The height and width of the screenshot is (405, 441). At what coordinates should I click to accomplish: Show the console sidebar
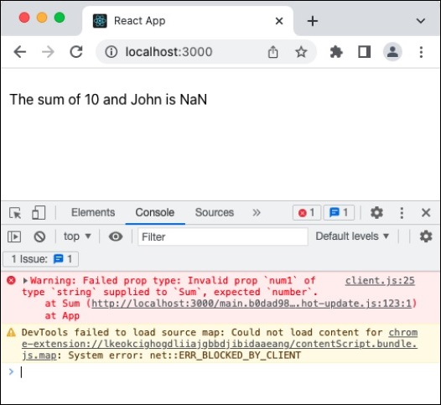pos(14,236)
